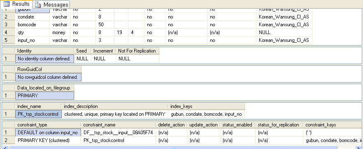This screenshot has width=363, height=149.
Task: Select the DF__tsp_stock__input__08A05F74 constraint cell
Action: 118,133
